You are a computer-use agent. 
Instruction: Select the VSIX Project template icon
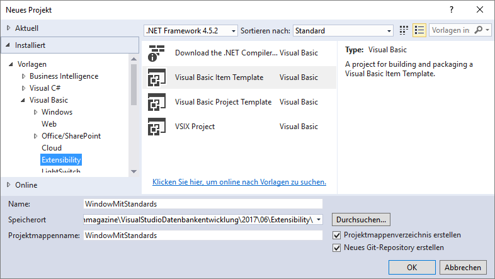tap(156, 127)
